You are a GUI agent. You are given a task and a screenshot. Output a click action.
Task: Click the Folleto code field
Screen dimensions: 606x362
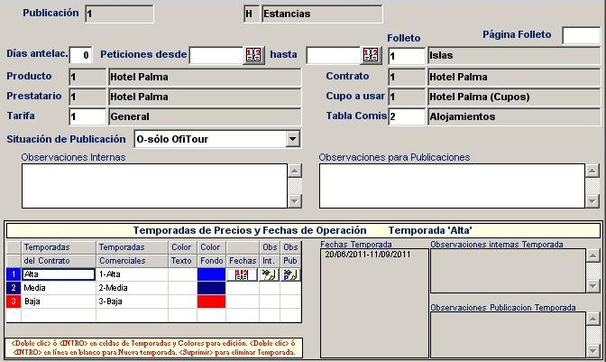407,56
